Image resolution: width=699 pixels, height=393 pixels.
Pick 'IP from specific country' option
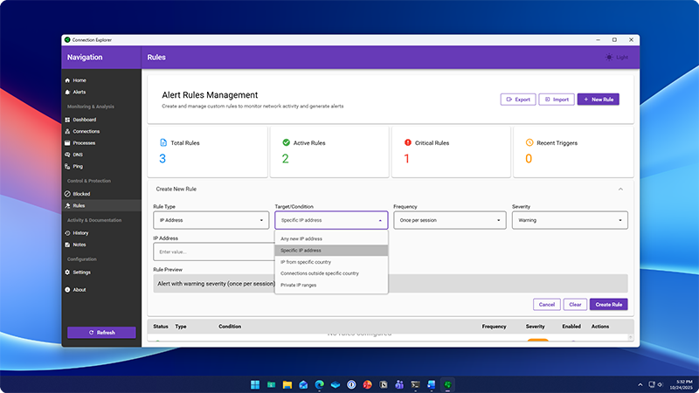pyautogui.click(x=306, y=262)
